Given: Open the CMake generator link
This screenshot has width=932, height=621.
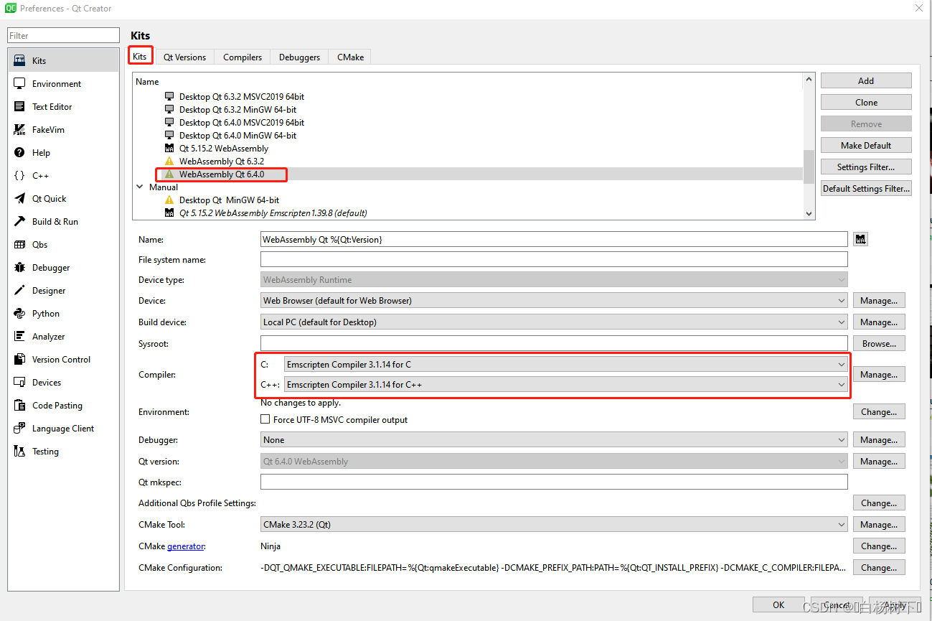Looking at the screenshot, I should pos(186,546).
